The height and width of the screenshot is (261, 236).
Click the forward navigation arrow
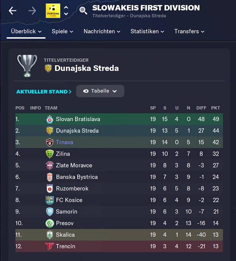pyautogui.click(x=32, y=11)
